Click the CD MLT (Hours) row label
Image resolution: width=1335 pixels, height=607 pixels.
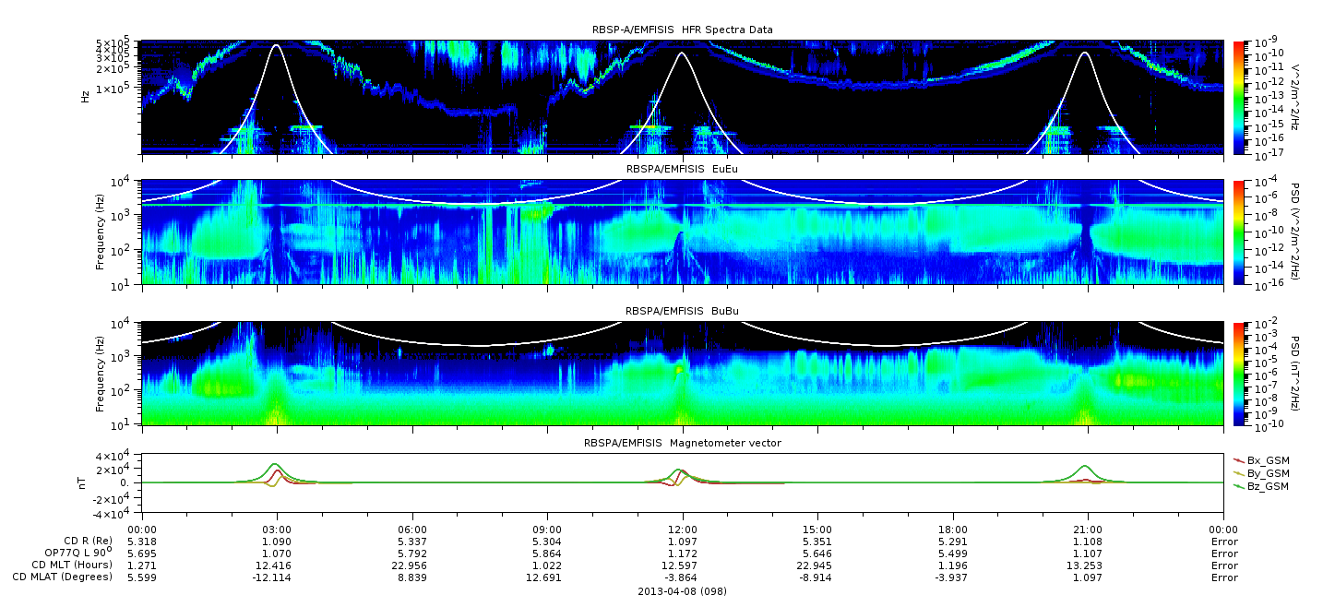(72, 565)
